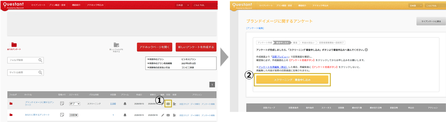Click 回答クリア for あなたに関するアンケート
The height and width of the screenshot is (122, 446).
[184, 115]
